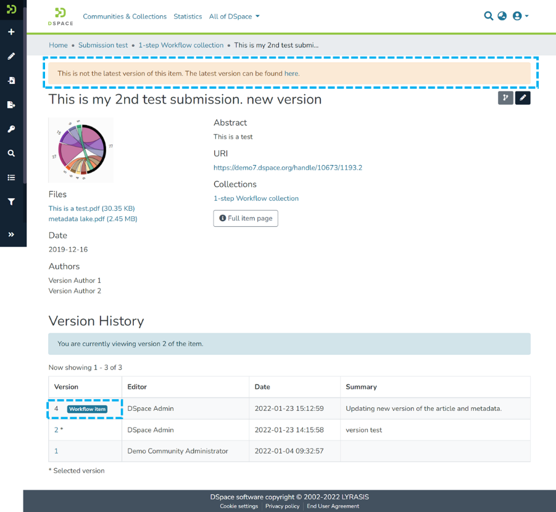Expand the sidebar with the double-chevron
Screen dimensions: 556x512
click(11, 234)
